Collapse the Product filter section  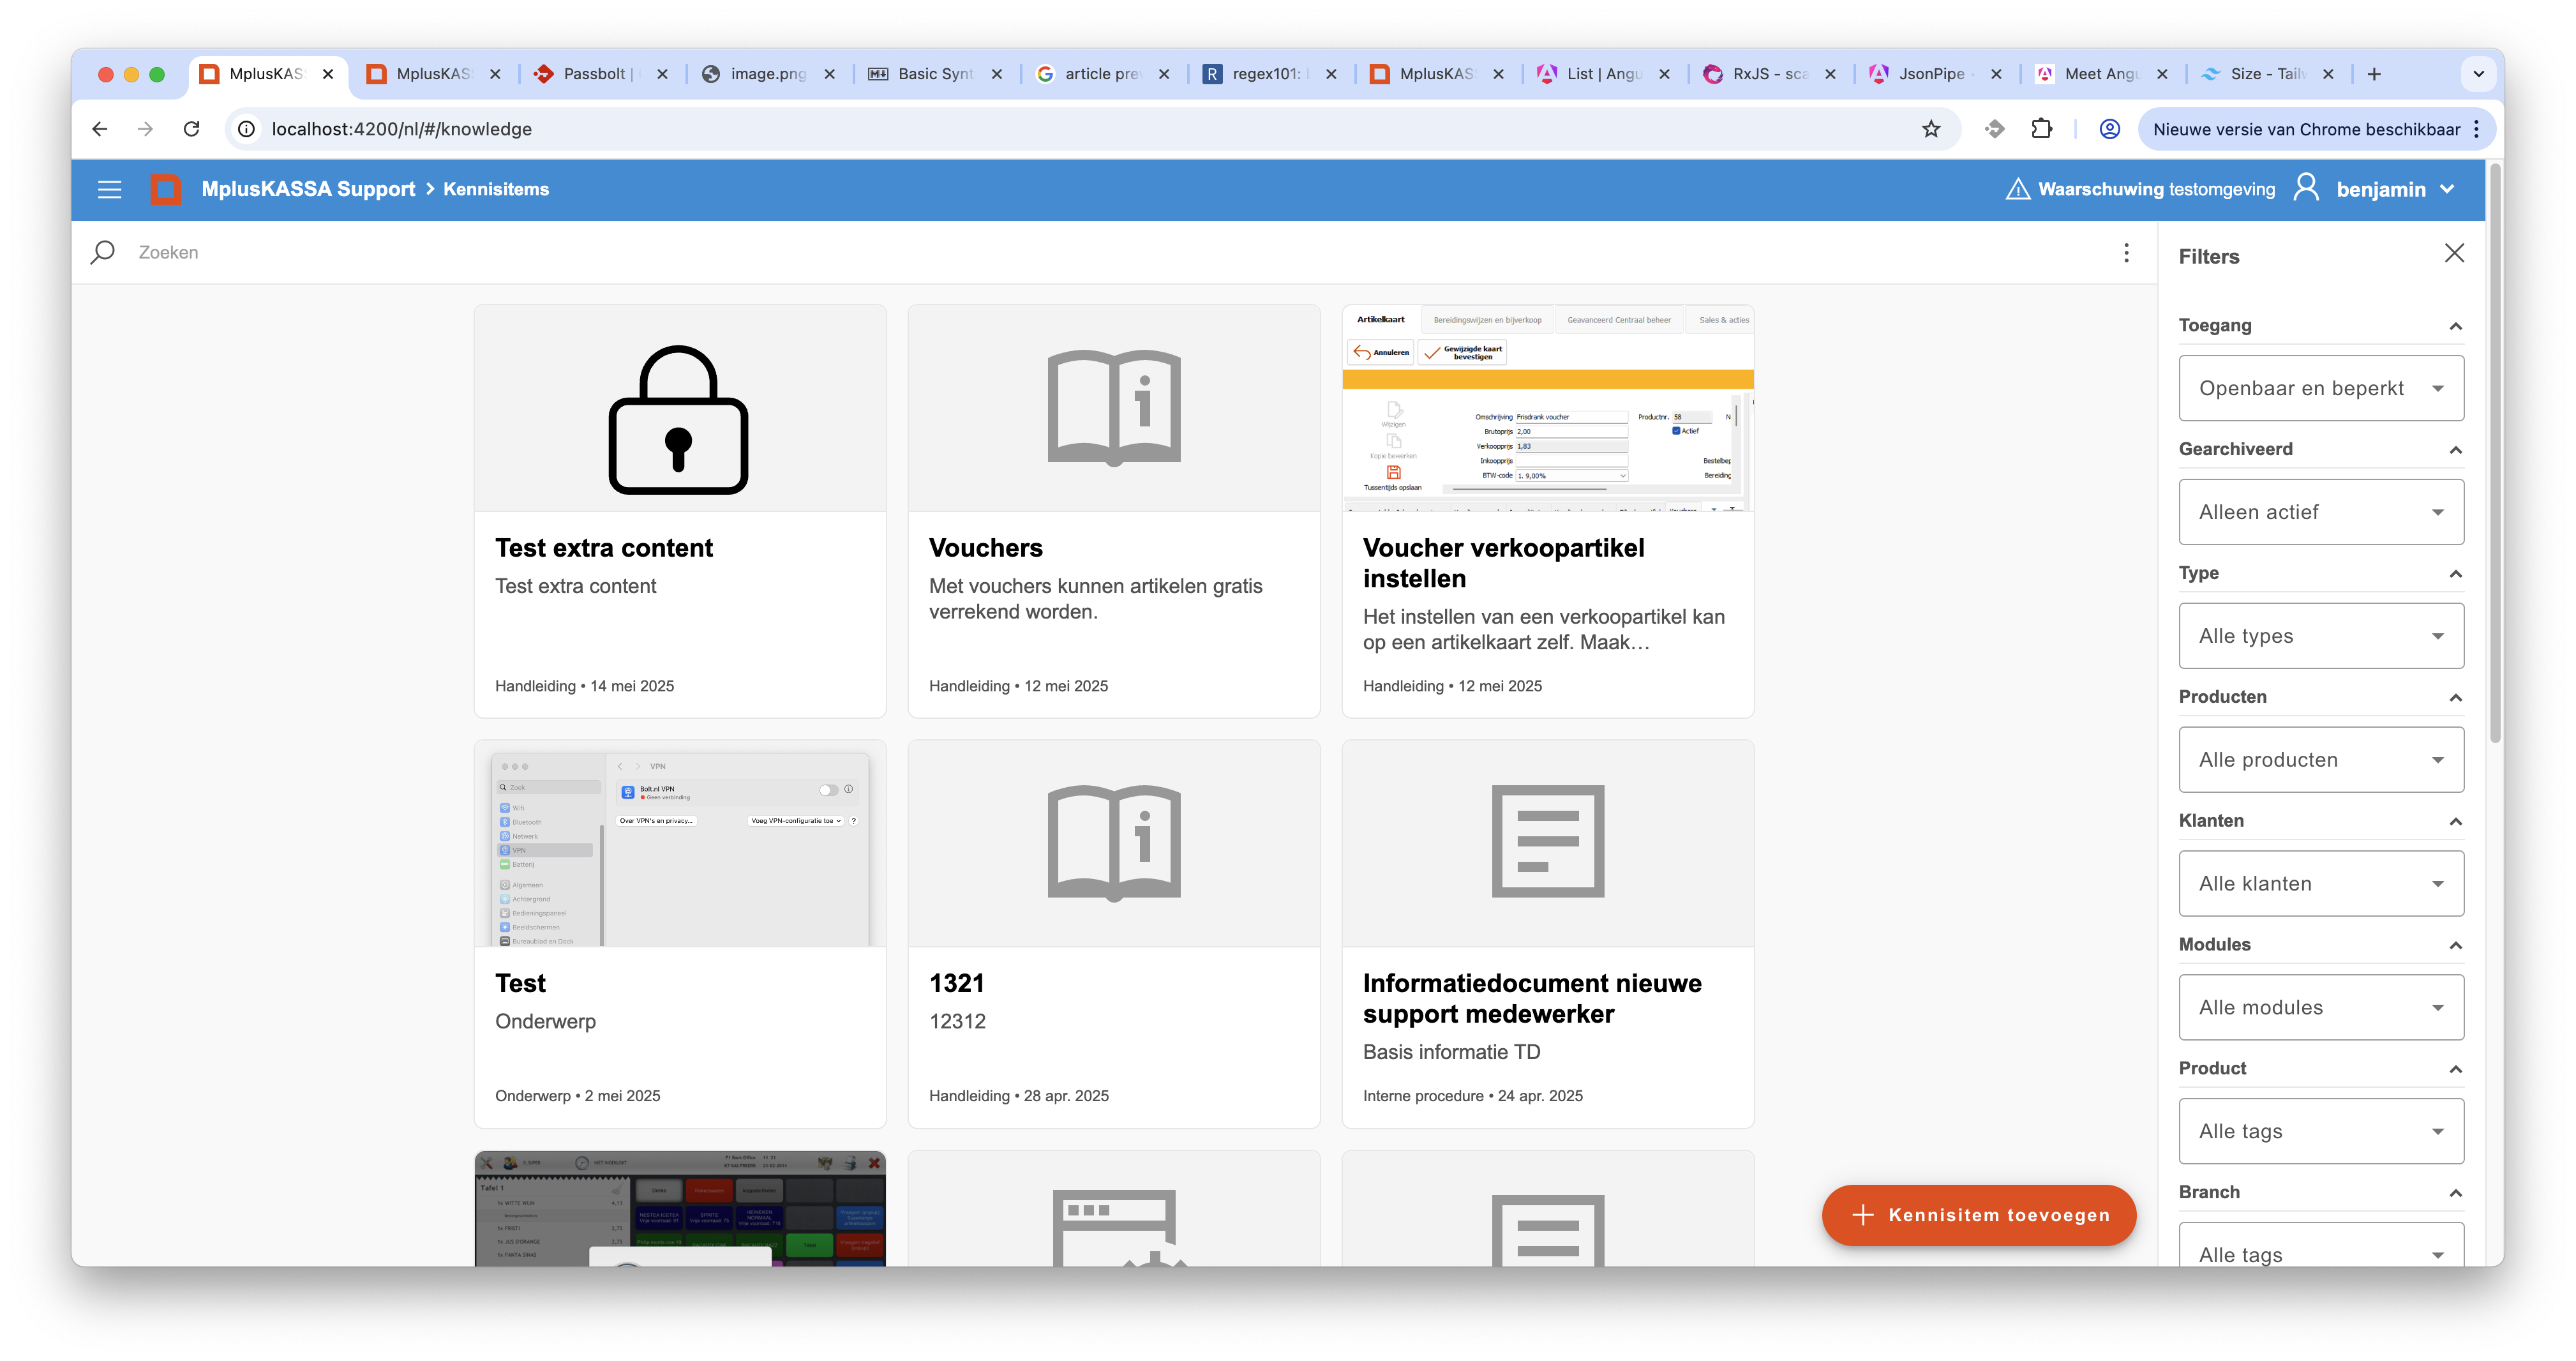2455,1070
